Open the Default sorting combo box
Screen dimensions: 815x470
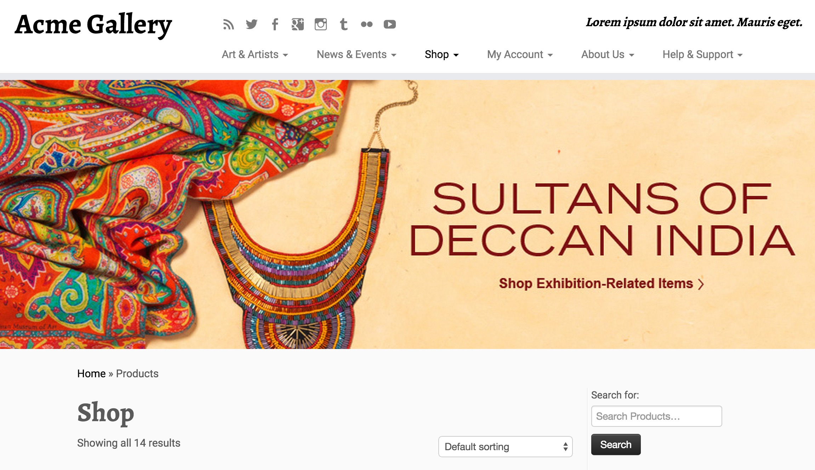505,447
